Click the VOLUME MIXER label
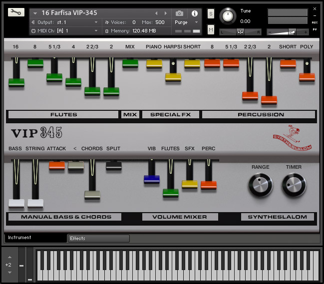 point(180,217)
